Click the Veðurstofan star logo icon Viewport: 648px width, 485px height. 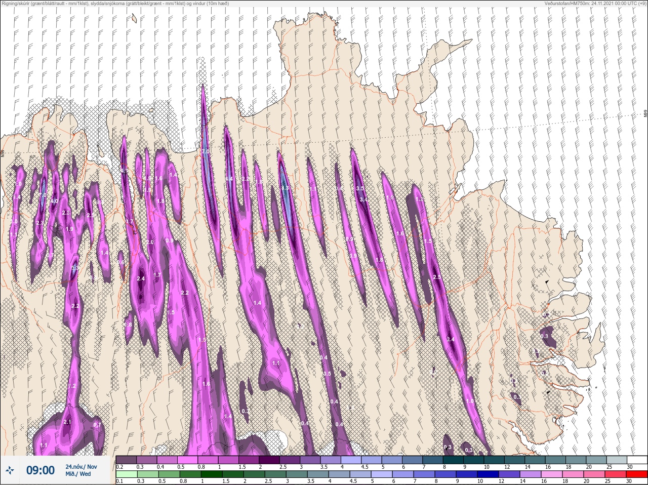[x=11, y=470]
